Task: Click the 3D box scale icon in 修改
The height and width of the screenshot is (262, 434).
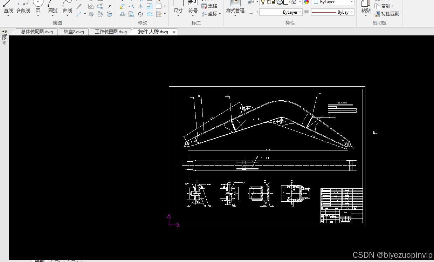Action: 150,14
